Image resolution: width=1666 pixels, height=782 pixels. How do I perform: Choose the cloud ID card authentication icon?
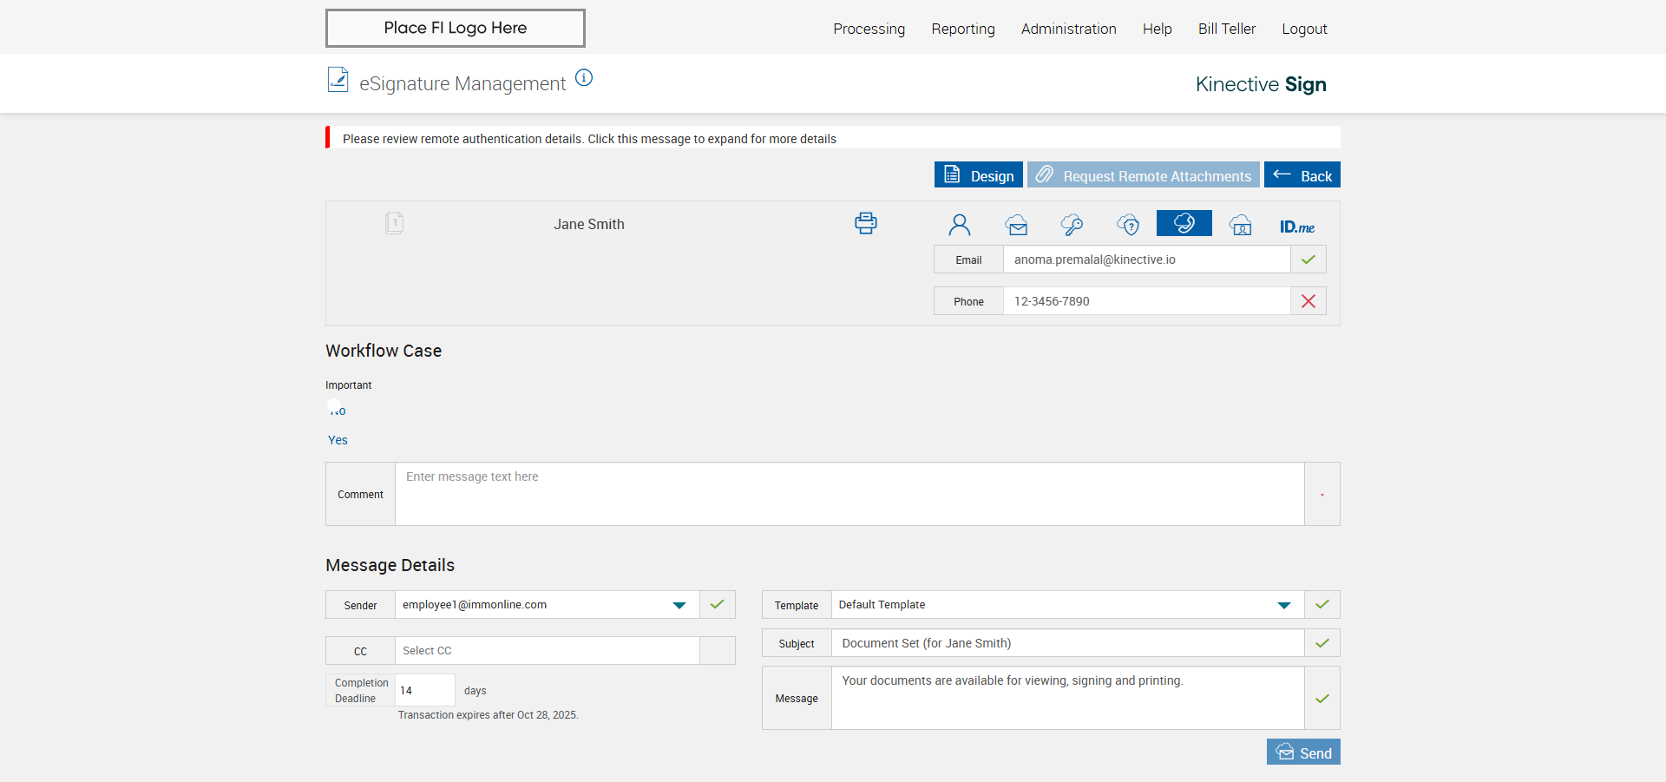(x=1240, y=225)
